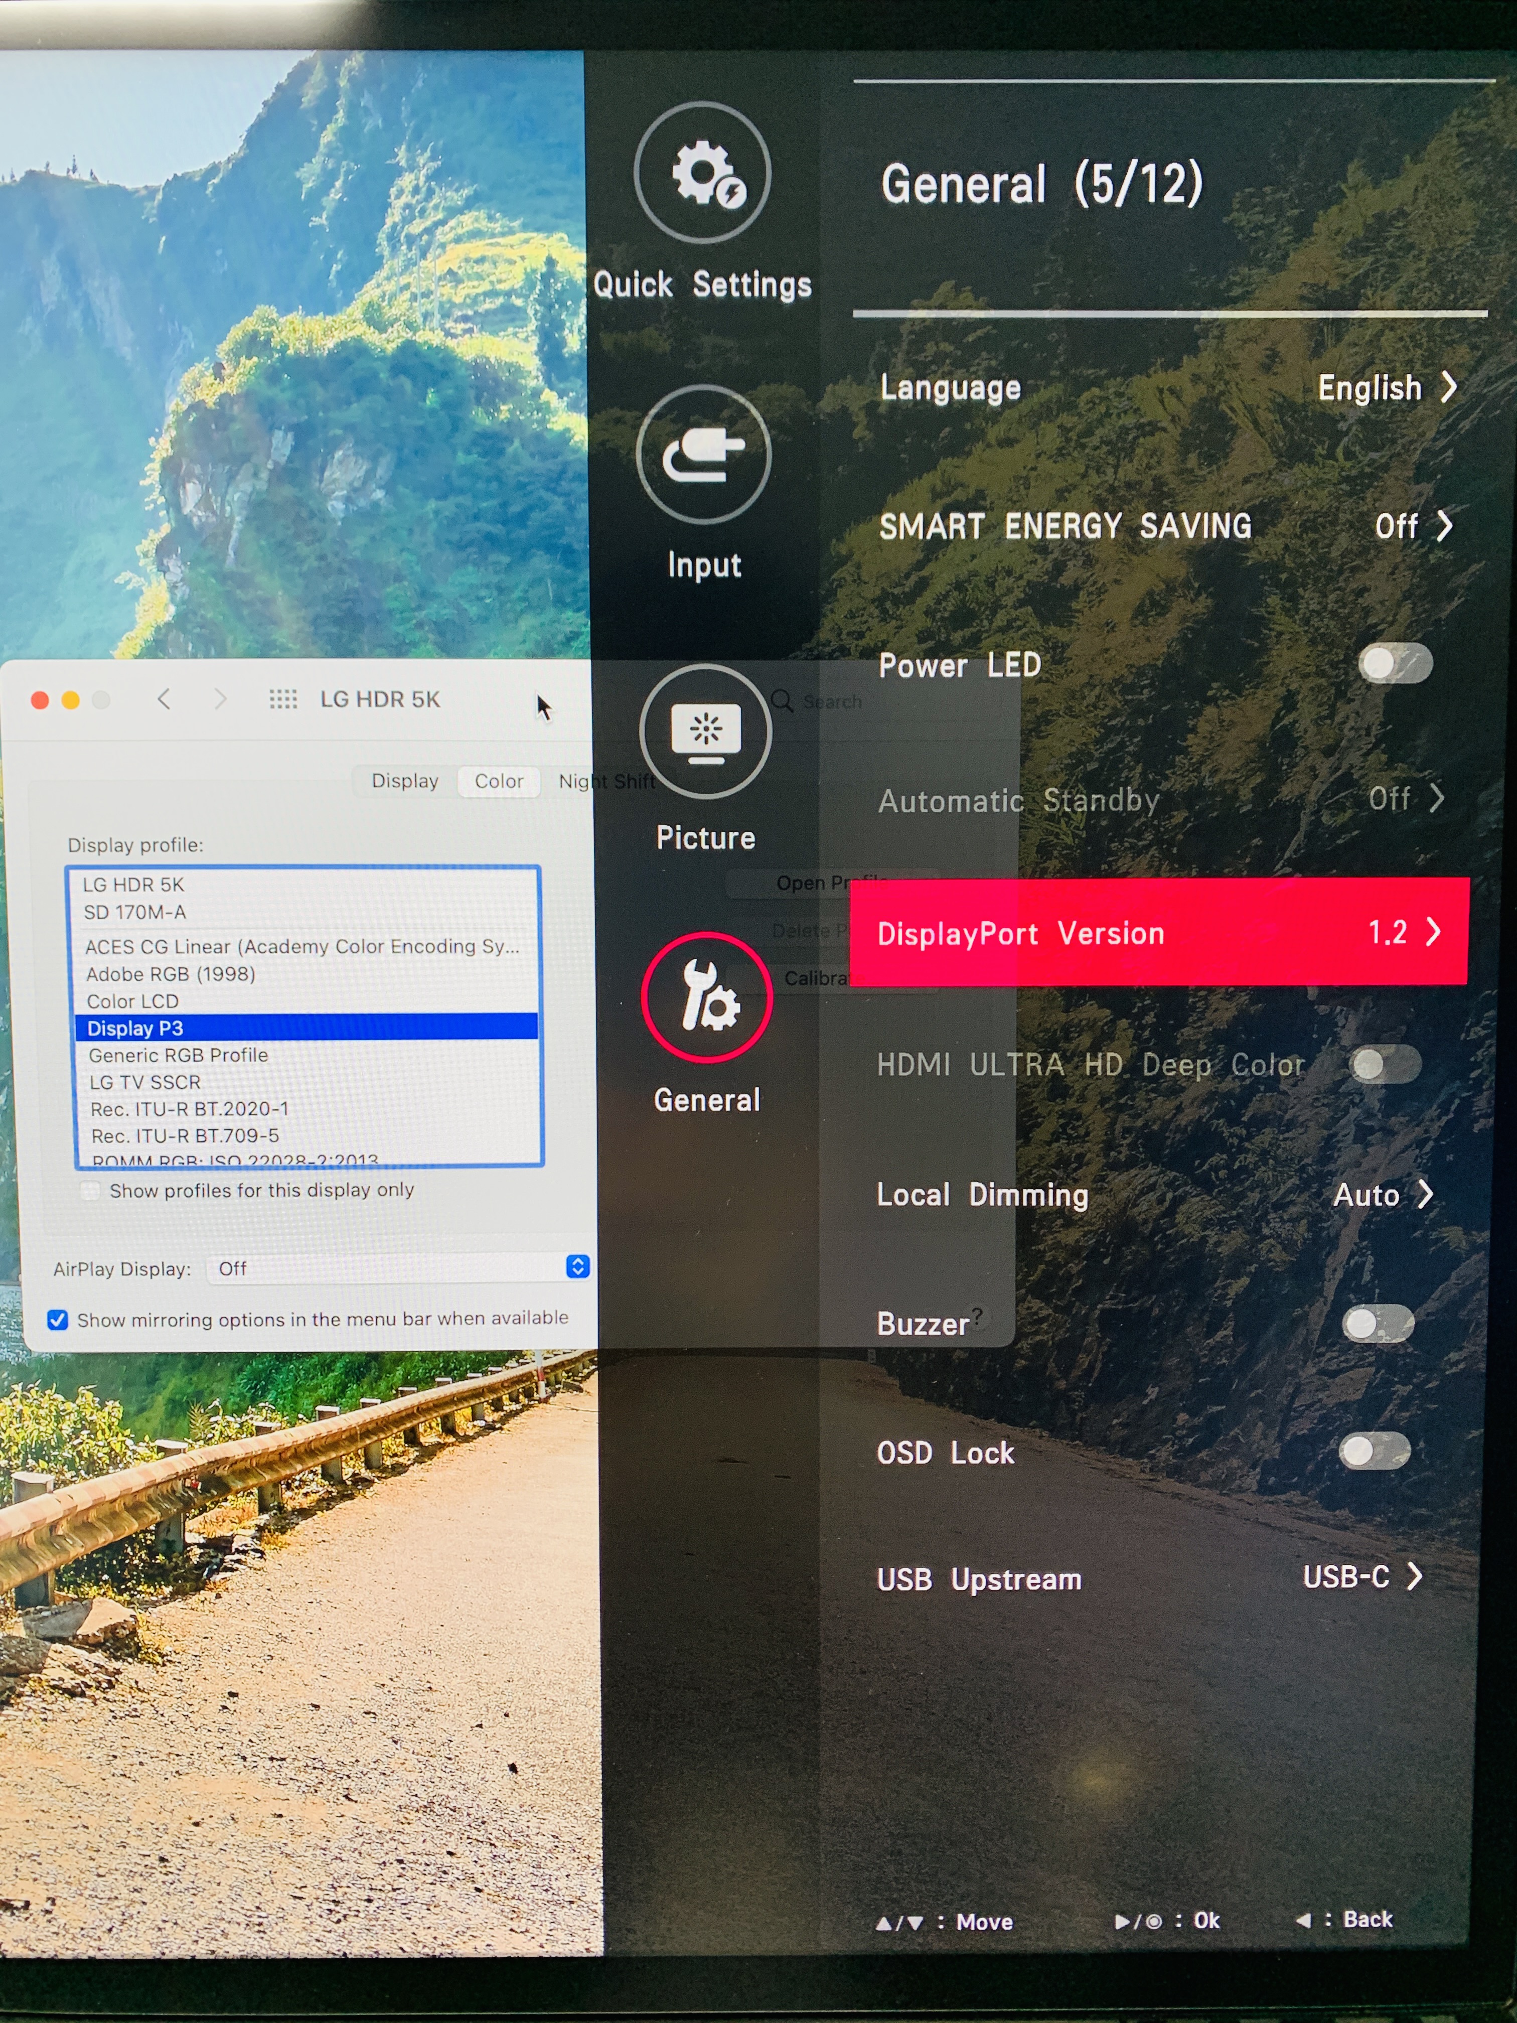Click the forward chevron in window toolbar
Screen dimensions: 1517x2023
(219, 699)
